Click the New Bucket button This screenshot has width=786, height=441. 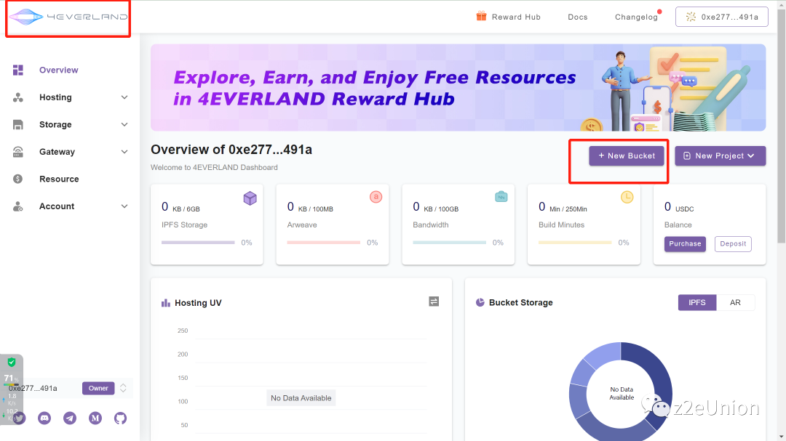coord(627,155)
